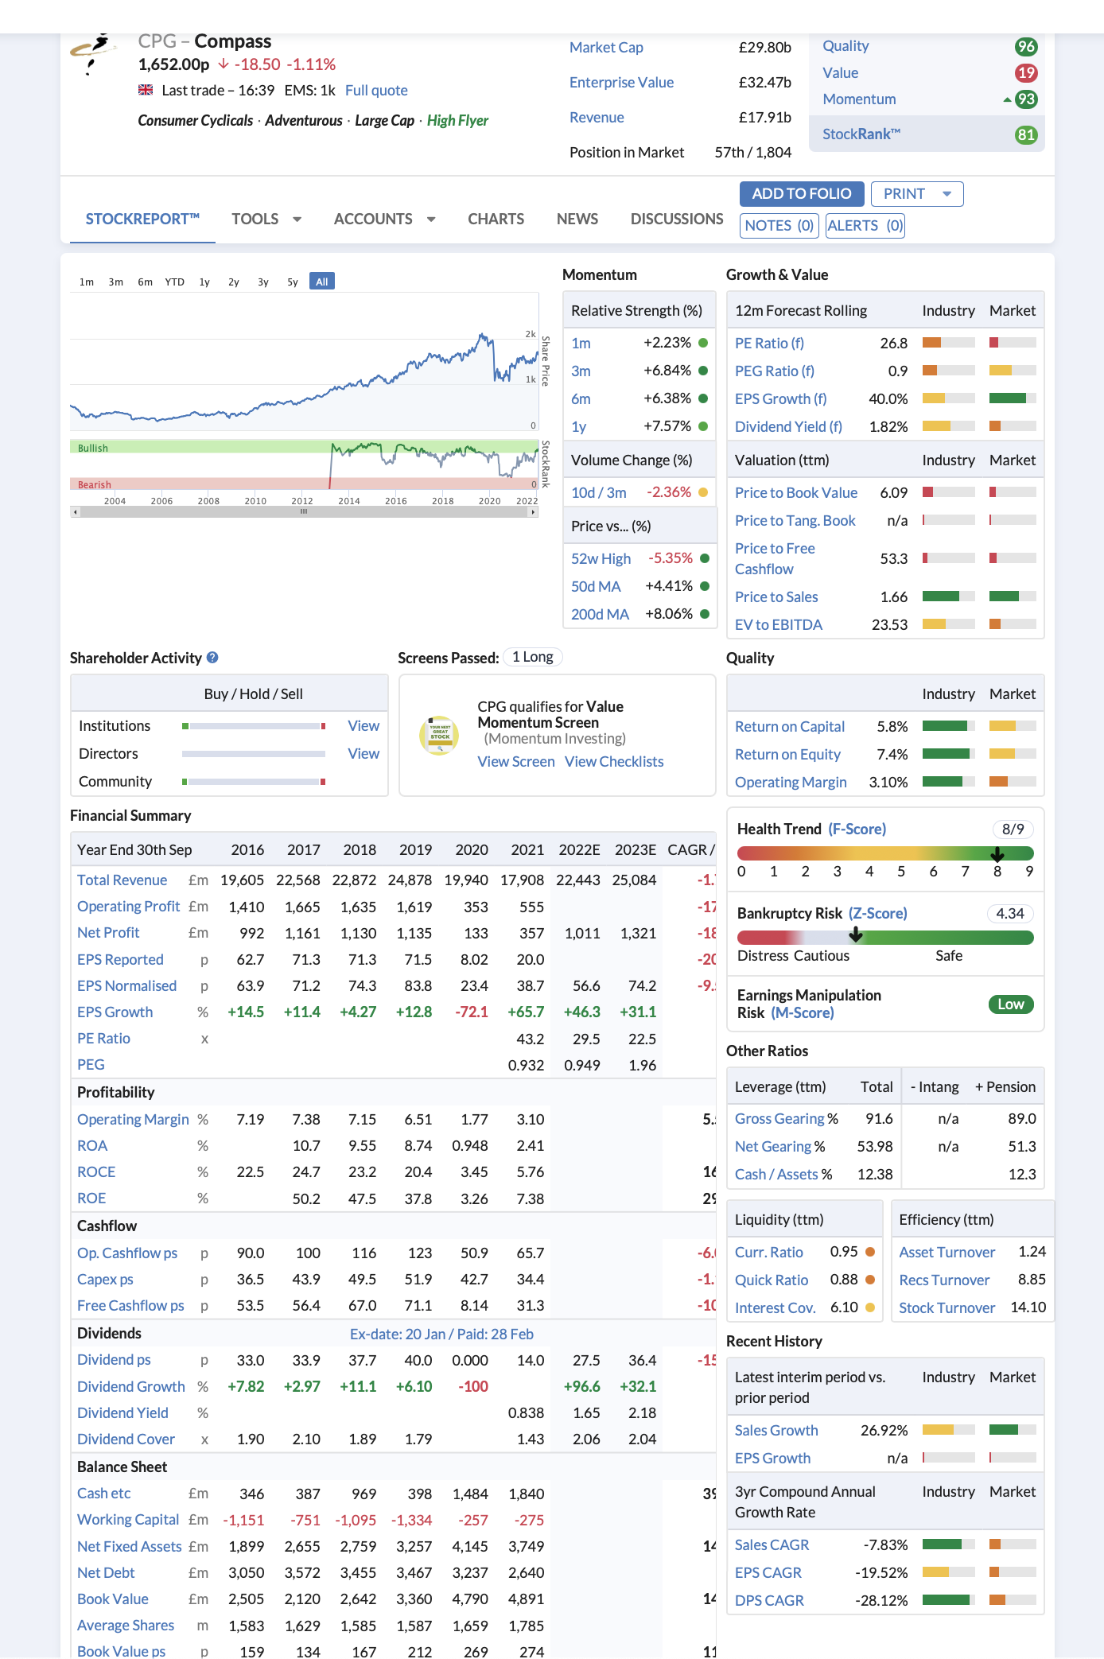Open the Momentum rank link
The height and width of the screenshot is (1659, 1104).
(x=859, y=99)
